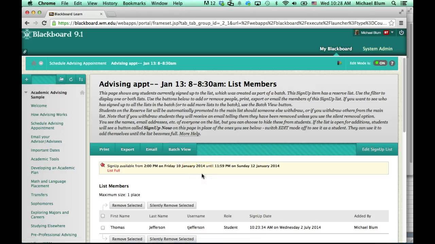The image size is (435, 244).
Task: Reorder course menu items with arrows icon
Action: 81,79
